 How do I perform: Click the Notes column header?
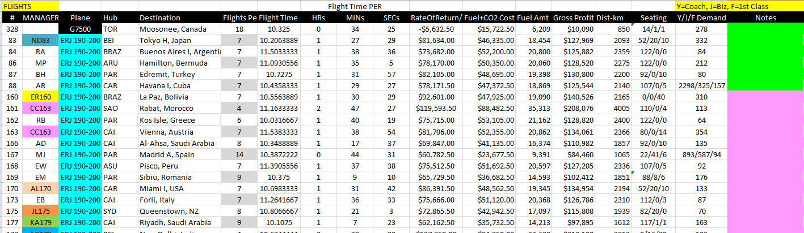765,18
